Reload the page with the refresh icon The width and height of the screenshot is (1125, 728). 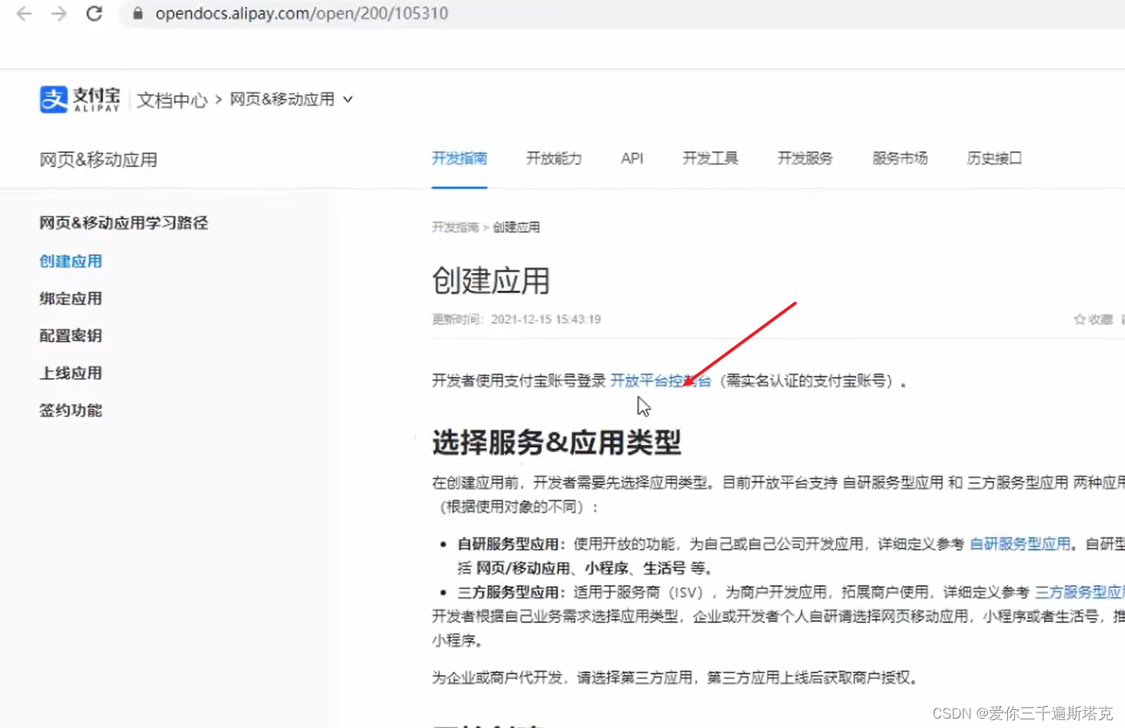click(94, 13)
